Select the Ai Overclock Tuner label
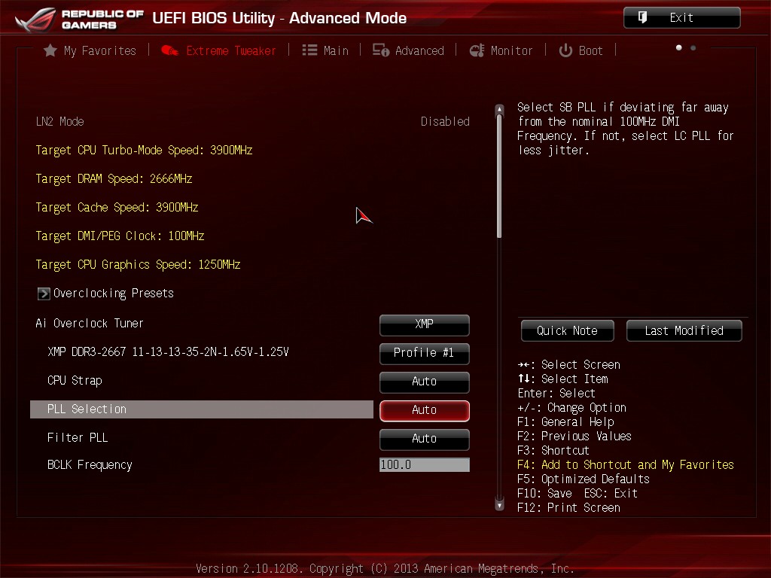Viewport: 771px width, 578px height. (x=90, y=324)
